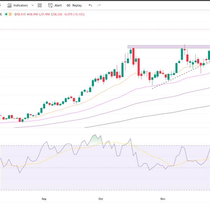Screen dimensions: 210x210
Task: Click the Nov label on time axis
Action: (163, 199)
